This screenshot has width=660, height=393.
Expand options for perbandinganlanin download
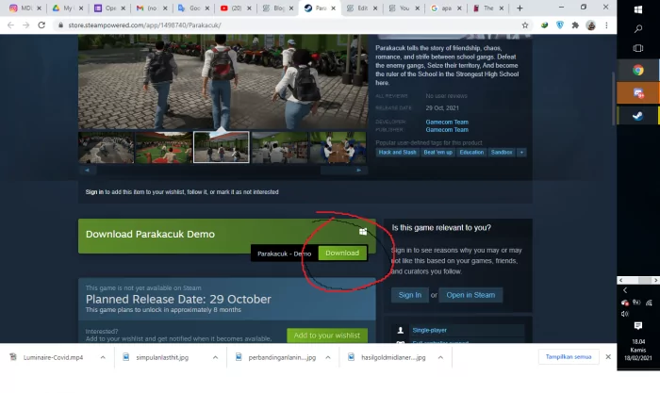(x=328, y=357)
